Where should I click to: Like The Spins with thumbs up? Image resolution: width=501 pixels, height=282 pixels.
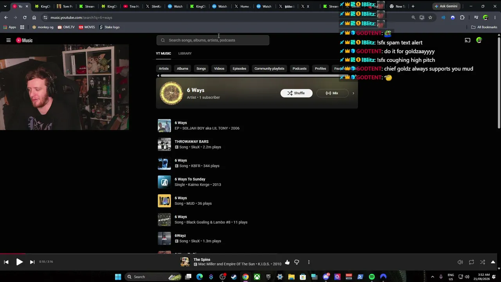click(x=287, y=262)
